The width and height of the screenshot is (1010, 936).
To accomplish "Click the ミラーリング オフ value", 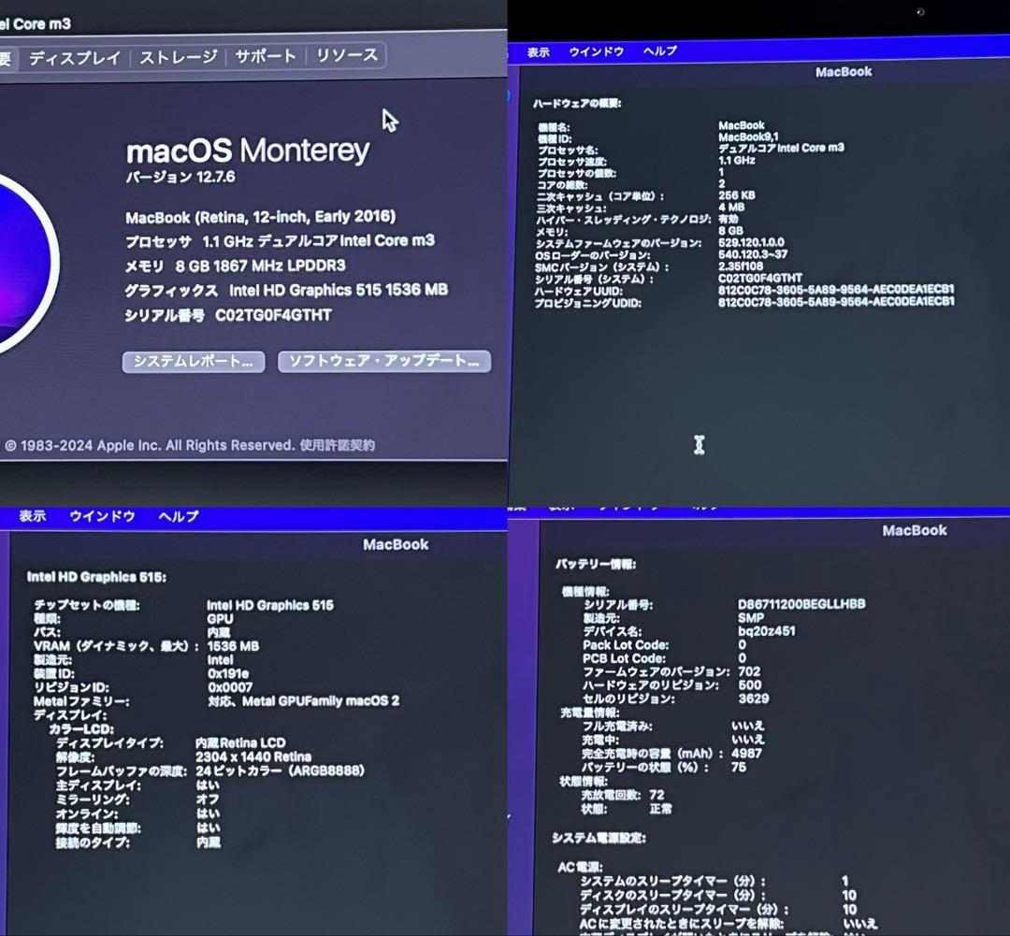I will [x=208, y=799].
